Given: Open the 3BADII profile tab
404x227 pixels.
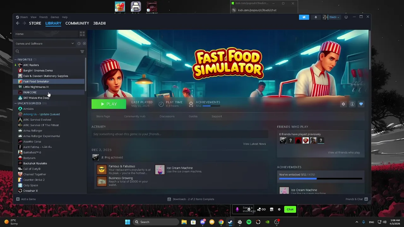Looking at the screenshot, I should (99, 23).
